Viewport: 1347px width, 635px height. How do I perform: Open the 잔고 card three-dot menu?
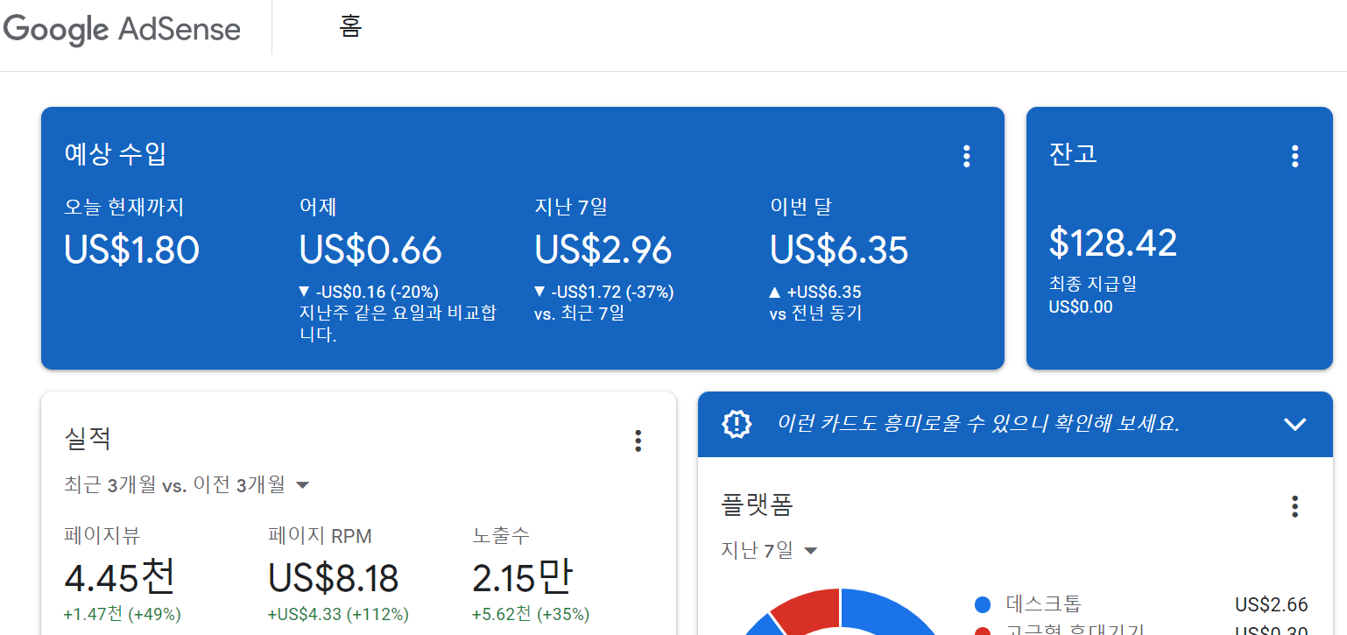click(1294, 157)
